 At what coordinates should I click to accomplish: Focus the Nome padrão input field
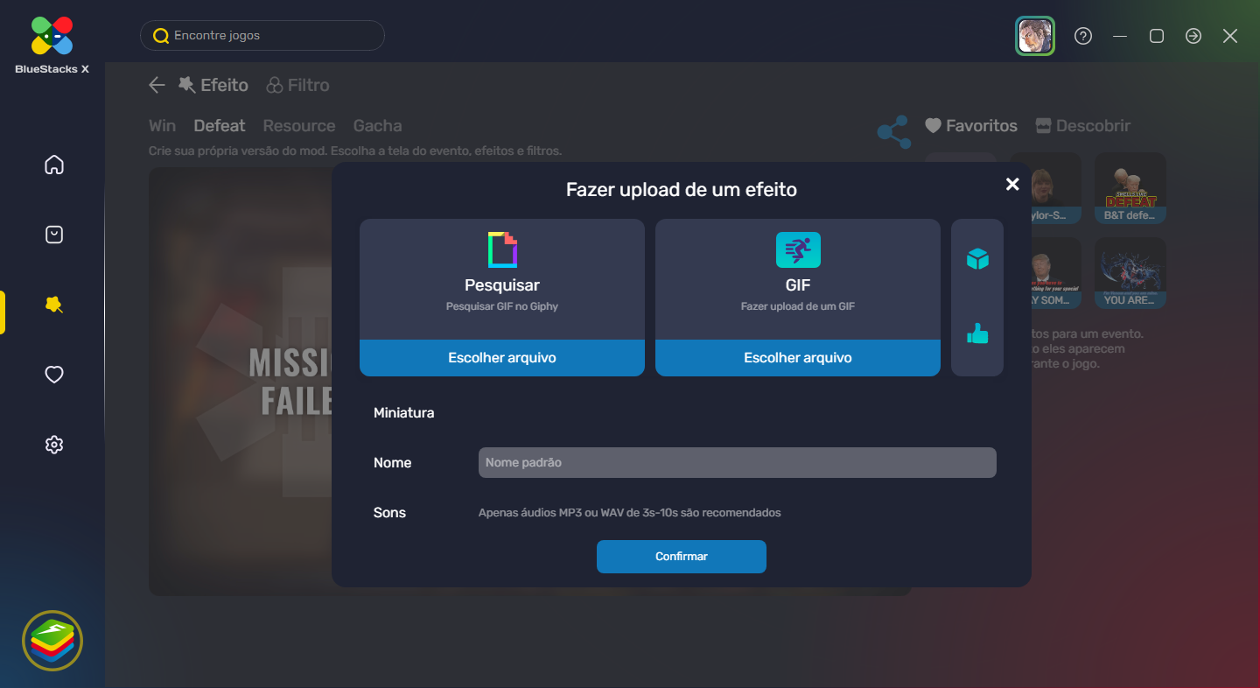coord(738,462)
